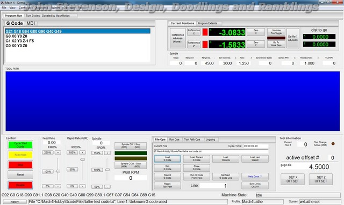Click the Load G Code button

[x=167, y=159]
